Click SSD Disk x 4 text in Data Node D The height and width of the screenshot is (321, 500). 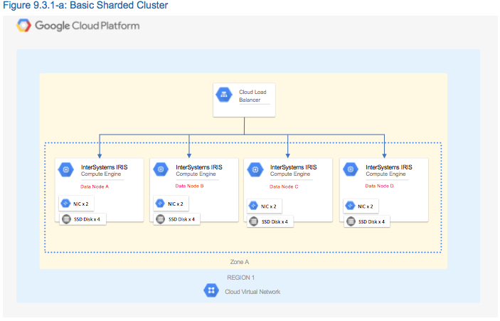click(371, 221)
